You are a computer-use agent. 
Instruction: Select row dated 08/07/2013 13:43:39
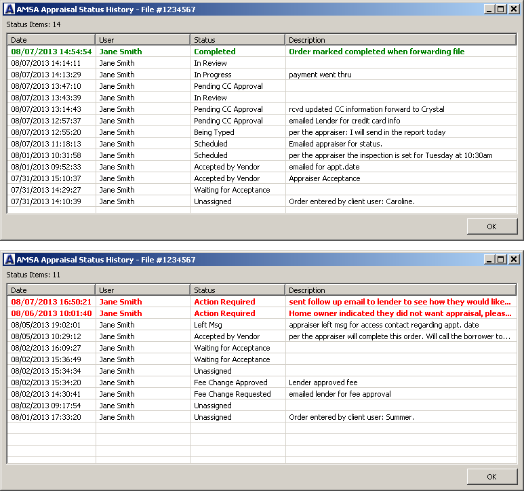coord(262,98)
